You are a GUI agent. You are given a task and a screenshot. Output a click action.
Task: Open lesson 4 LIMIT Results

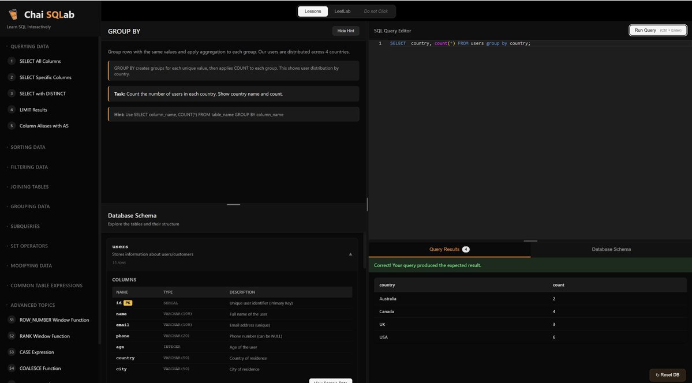point(33,110)
